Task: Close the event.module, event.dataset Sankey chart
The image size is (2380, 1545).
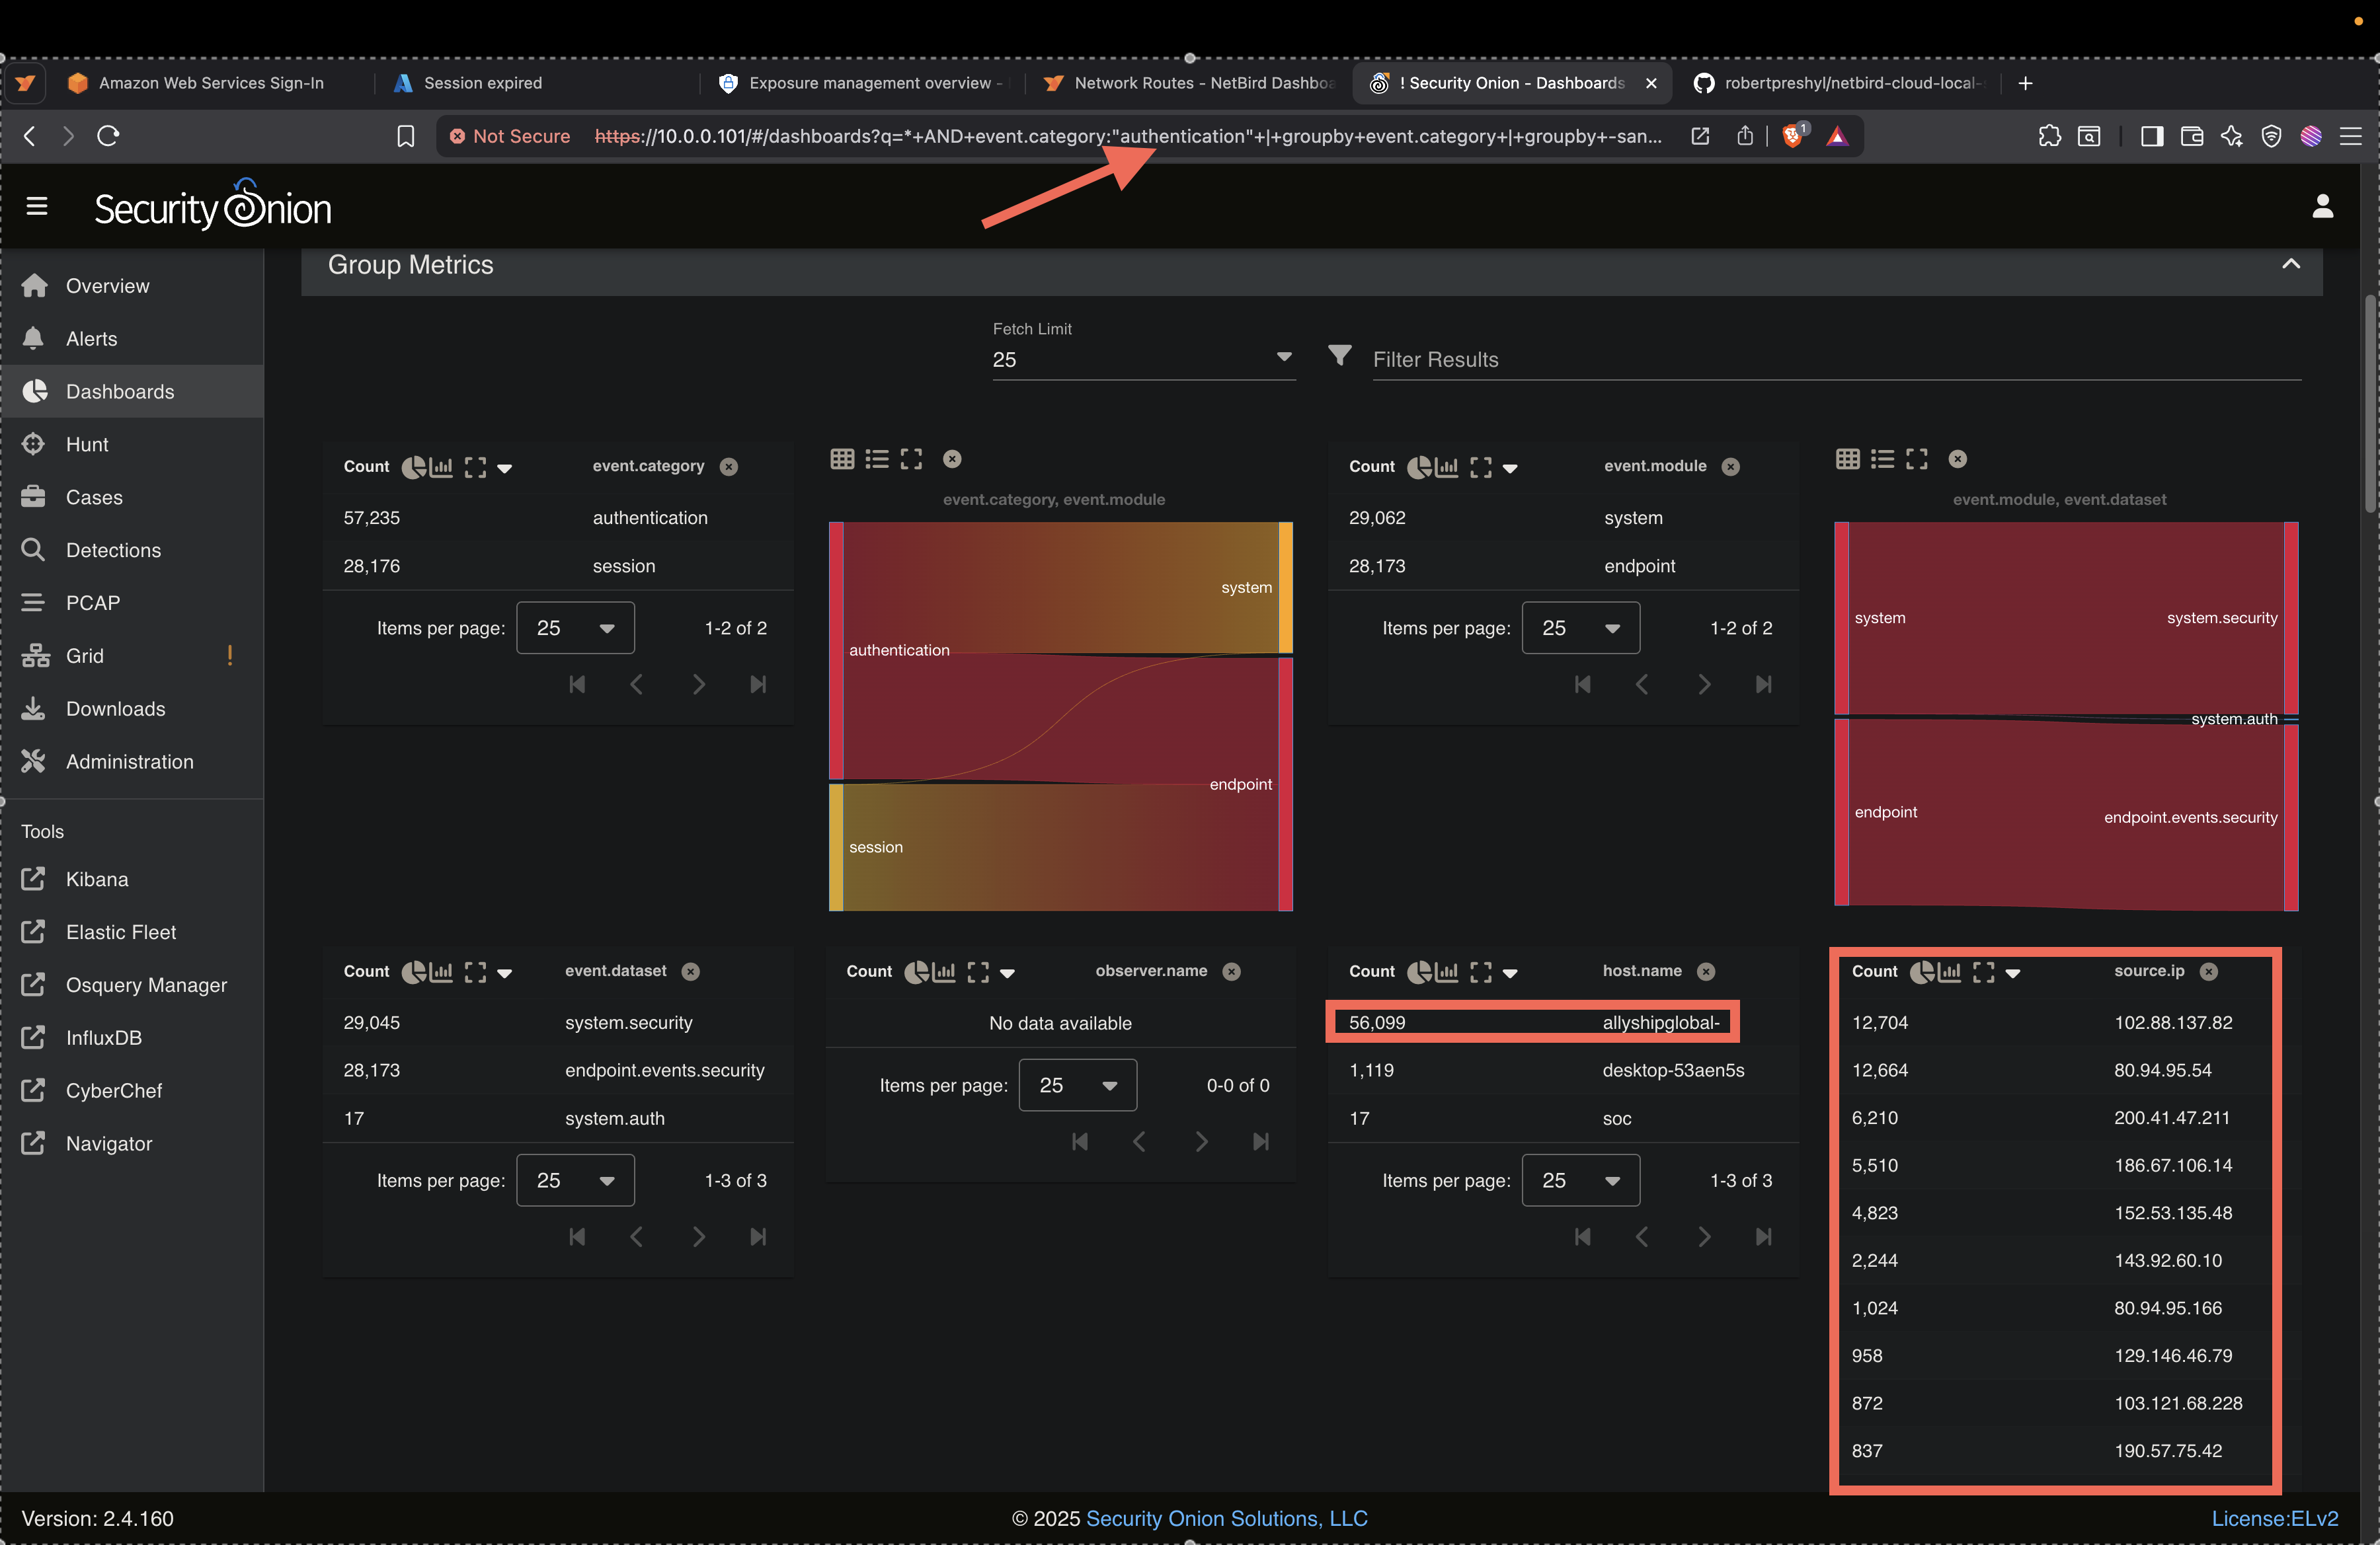Action: tap(1957, 459)
